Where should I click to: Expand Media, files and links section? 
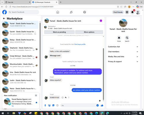tap(123, 57)
